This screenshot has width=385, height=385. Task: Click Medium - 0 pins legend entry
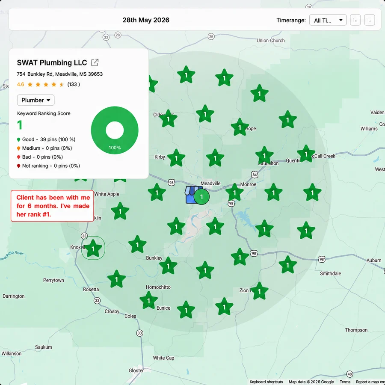[44, 148]
